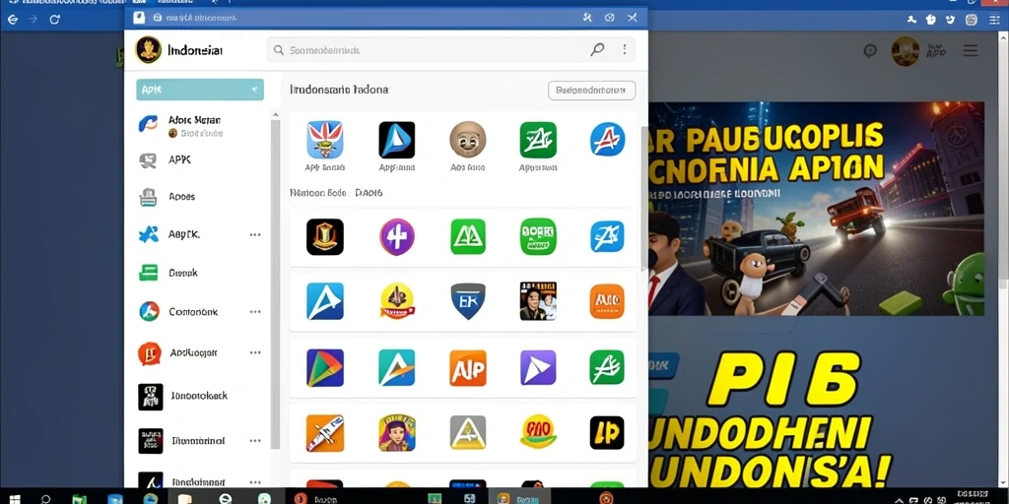Open the three-dot menu next to Contonionk
The height and width of the screenshot is (504, 1009).
point(255,312)
